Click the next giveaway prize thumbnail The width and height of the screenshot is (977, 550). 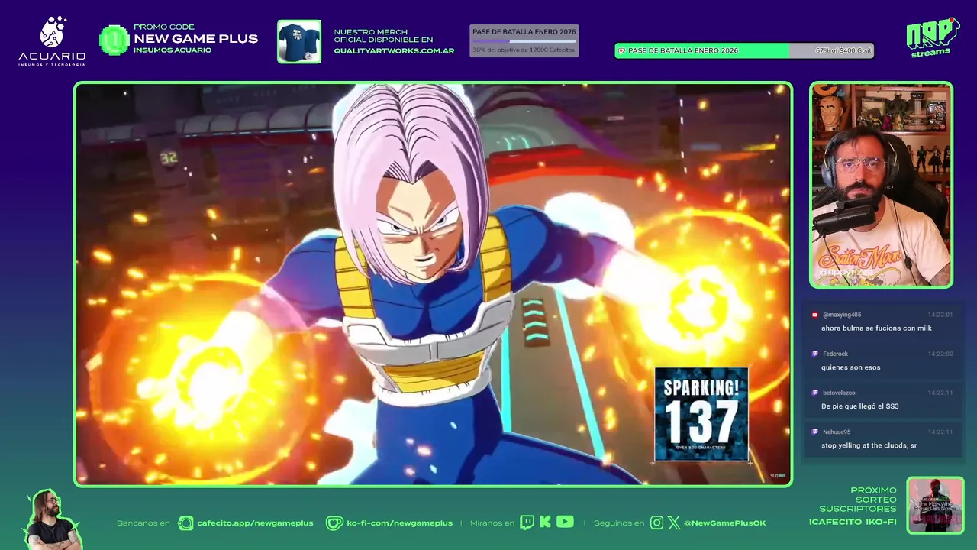[935, 505]
